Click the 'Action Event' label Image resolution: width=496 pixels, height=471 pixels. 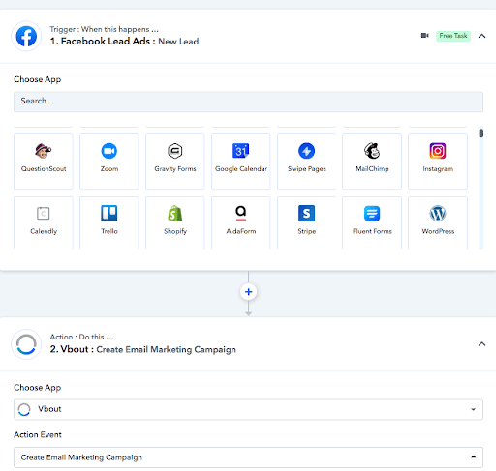(x=38, y=435)
